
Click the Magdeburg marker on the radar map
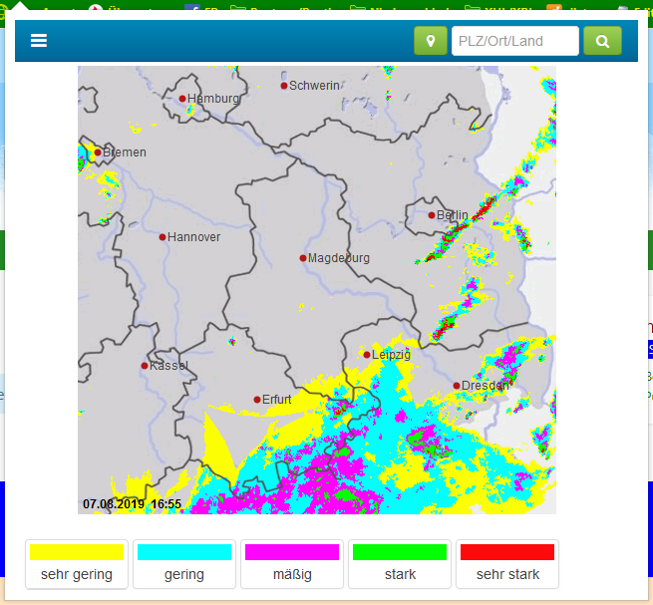[x=303, y=258]
